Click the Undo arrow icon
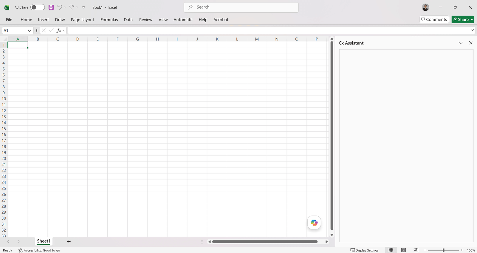 click(60, 7)
